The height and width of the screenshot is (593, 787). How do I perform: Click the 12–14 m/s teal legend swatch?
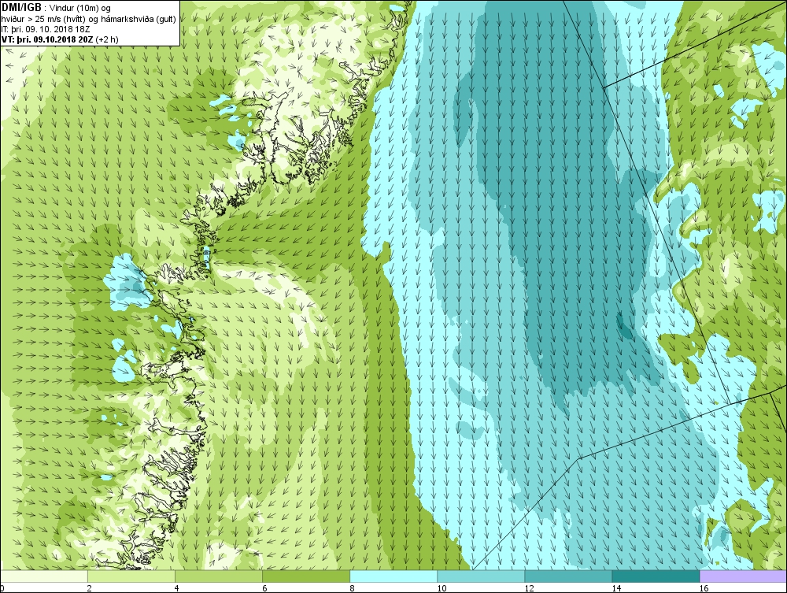(x=568, y=576)
